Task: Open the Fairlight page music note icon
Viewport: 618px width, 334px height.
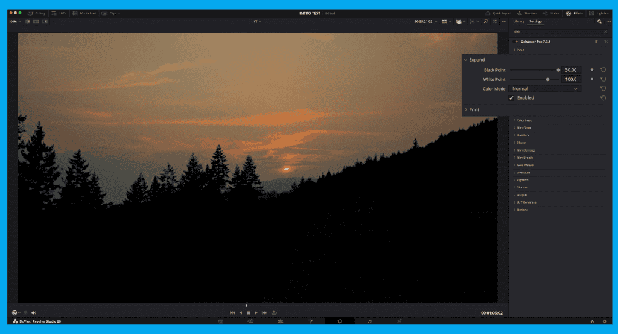Action: [x=369, y=321]
